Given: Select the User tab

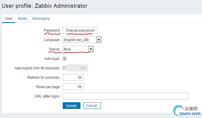Looking at the screenshot, I should tap(9, 19).
